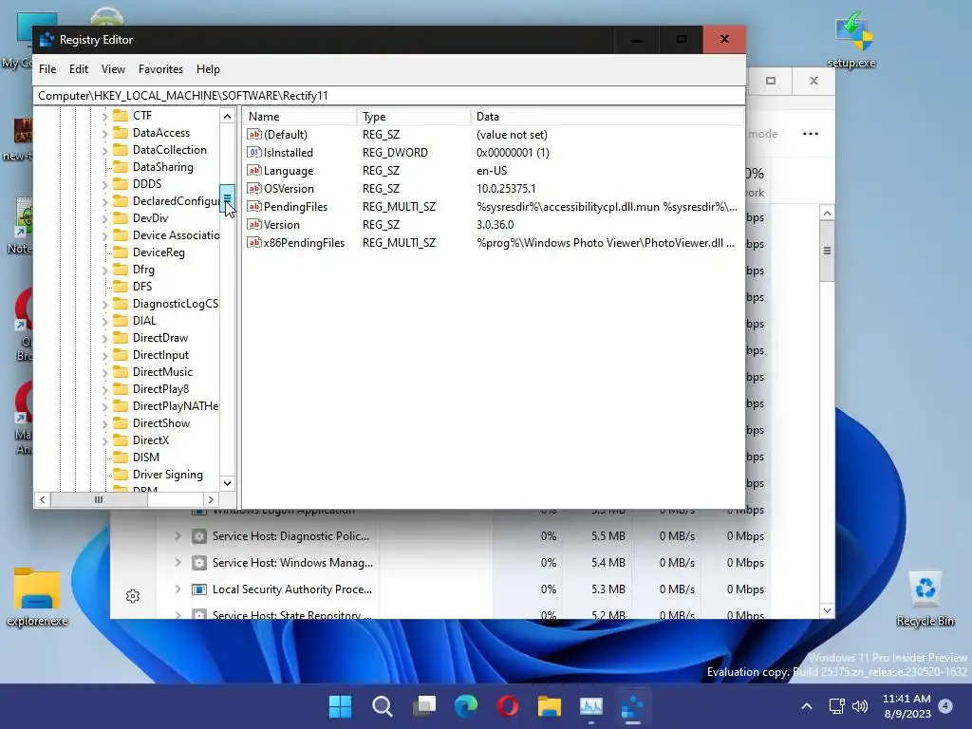The image size is (972, 729).
Task: Select the 10.0.25375.1 data cell
Action: tap(506, 189)
